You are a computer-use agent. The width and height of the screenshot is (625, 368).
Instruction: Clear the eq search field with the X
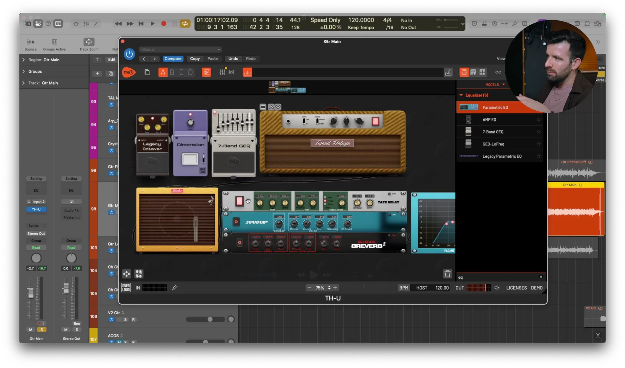tap(541, 277)
